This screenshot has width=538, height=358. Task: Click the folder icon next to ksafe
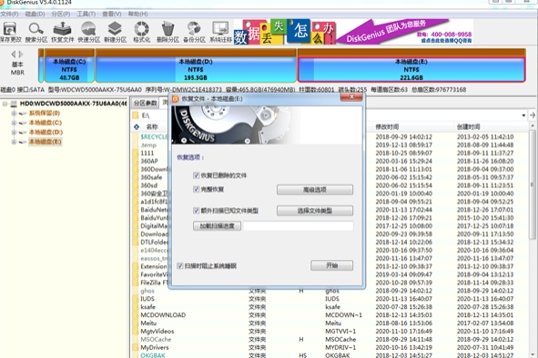pyautogui.click(x=136, y=307)
